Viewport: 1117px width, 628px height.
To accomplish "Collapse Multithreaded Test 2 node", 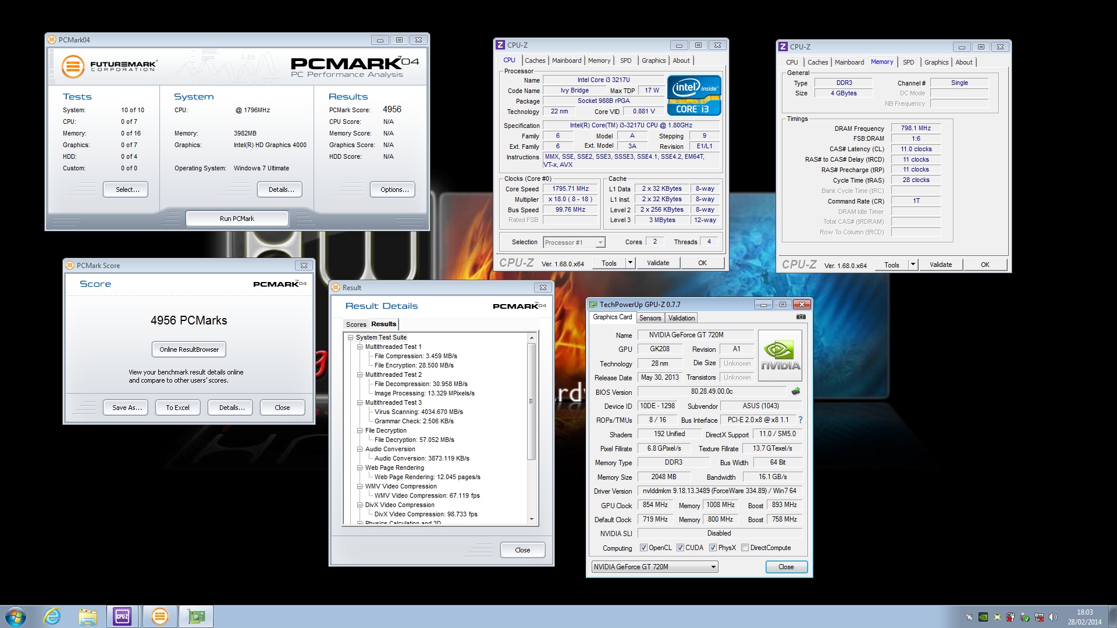I will [360, 374].
